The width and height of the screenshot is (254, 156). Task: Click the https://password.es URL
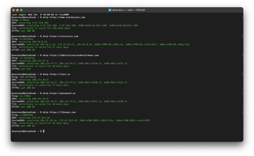click(64, 93)
